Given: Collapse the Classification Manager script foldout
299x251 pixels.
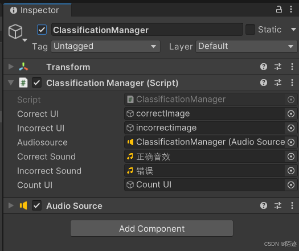Looking at the screenshot, I should [11, 83].
